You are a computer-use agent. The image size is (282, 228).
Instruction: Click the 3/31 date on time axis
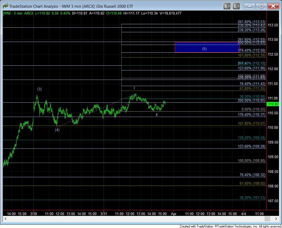tap(104, 214)
